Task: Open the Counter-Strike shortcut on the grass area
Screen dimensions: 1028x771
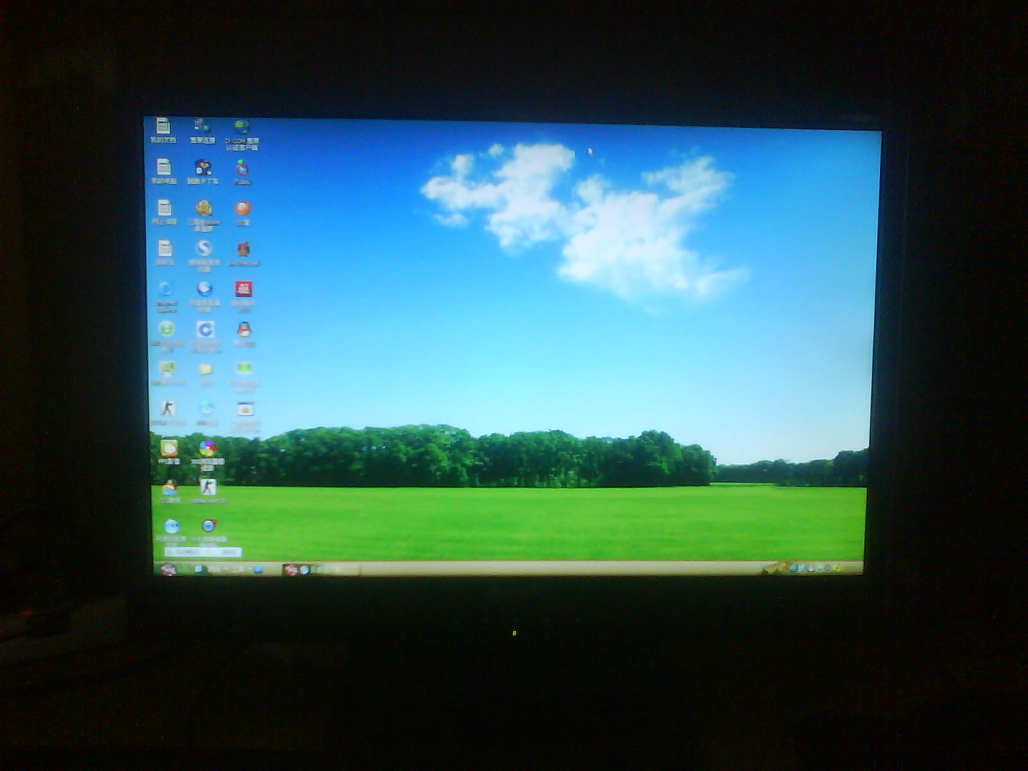Action: click(208, 487)
